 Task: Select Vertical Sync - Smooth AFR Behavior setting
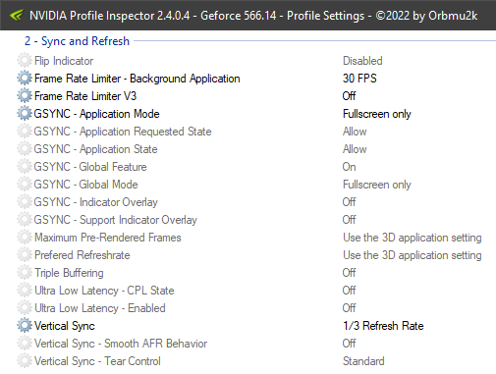[x=121, y=344]
